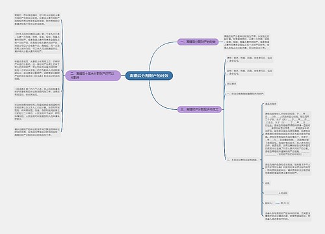The height and width of the screenshot is (234, 325).
Task: Select the 此致 node
Action: pos(267,183)
